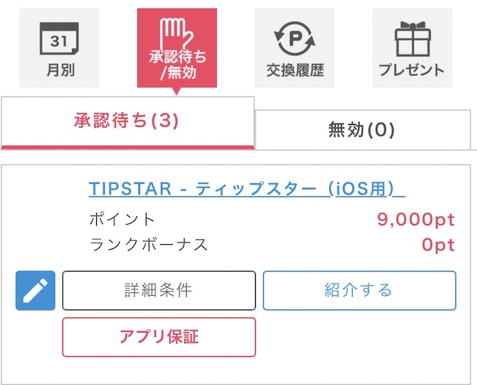Screen dimensions: 477x385
Task: Switch to the 無効(0) tab
Action: 362,130
